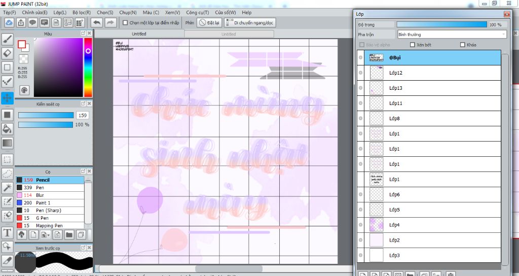The height and width of the screenshot is (276, 519).
Task: Toggle the 'Xén bớt' clipping checkbox
Action: [413, 45]
